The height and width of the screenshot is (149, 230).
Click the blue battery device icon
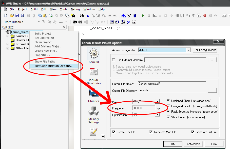[x=135, y=15]
